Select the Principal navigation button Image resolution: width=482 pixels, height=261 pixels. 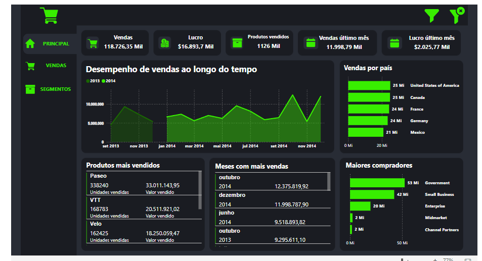coord(56,44)
